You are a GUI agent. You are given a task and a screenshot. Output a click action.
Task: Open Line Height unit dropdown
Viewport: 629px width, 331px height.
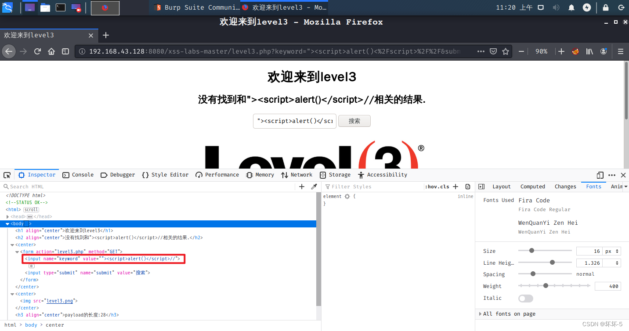click(x=612, y=263)
